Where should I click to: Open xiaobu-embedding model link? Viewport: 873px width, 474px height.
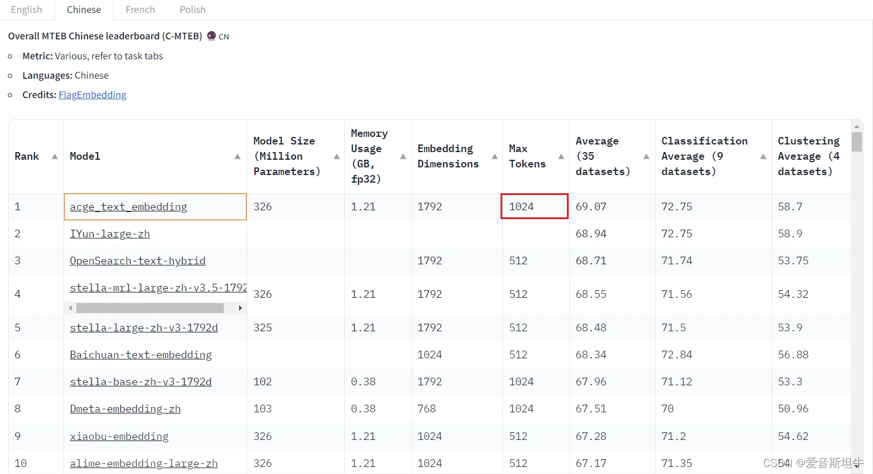point(119,436)
